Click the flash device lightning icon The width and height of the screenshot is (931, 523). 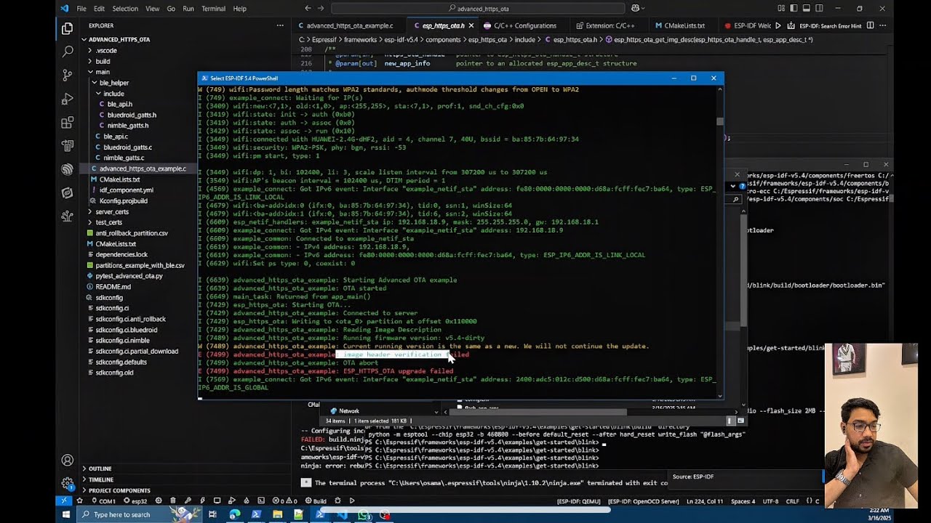coord(202,501)
